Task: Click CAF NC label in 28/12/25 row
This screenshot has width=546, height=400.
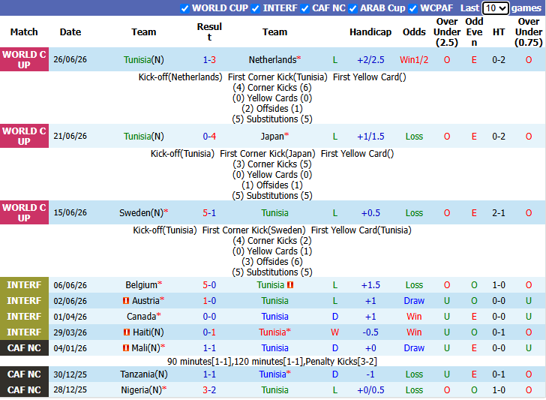Action: tap(24, 390)
